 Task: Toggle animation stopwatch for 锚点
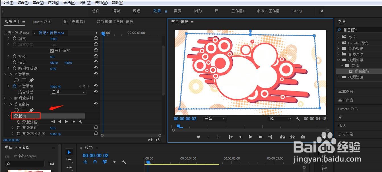[x=15, y=62]
